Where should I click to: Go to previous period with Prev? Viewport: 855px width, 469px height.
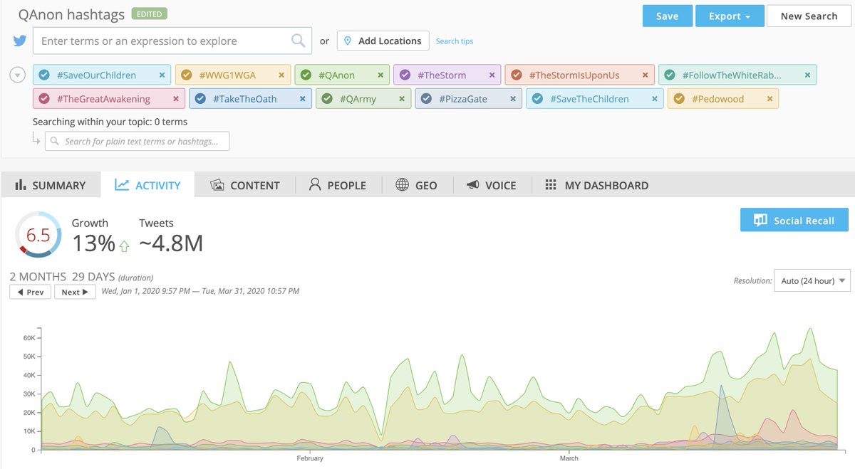click(30, 292)
